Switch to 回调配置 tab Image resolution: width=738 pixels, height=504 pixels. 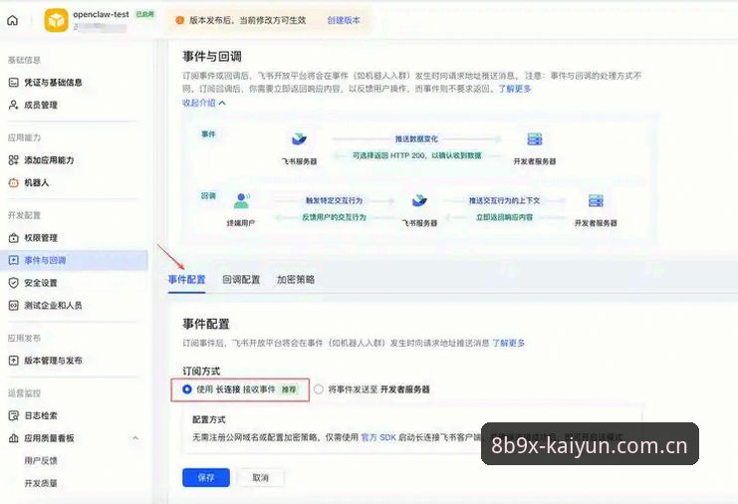(241, 280)
